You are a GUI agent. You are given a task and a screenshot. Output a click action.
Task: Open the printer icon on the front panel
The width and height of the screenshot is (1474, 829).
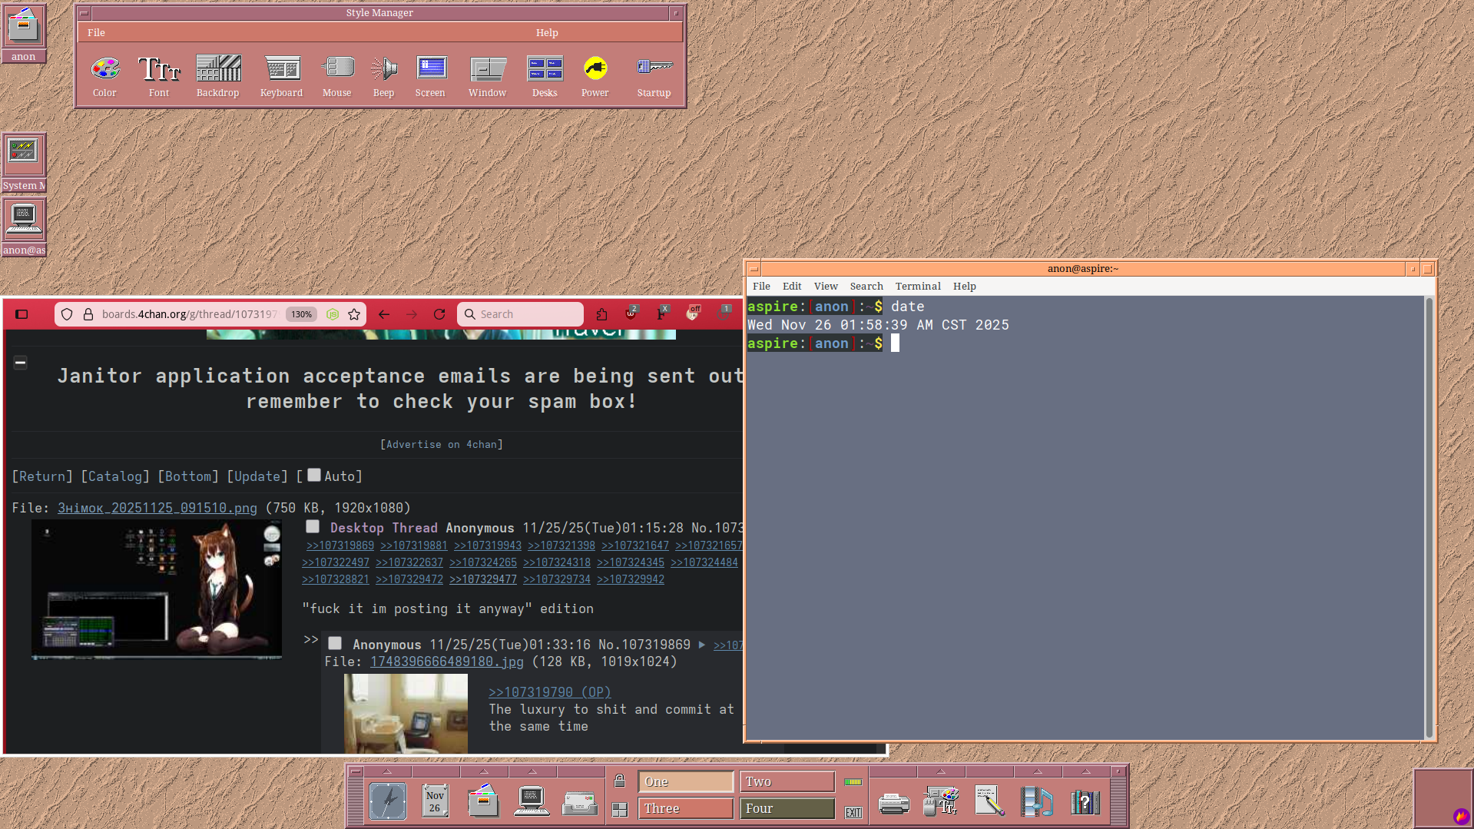894,804
